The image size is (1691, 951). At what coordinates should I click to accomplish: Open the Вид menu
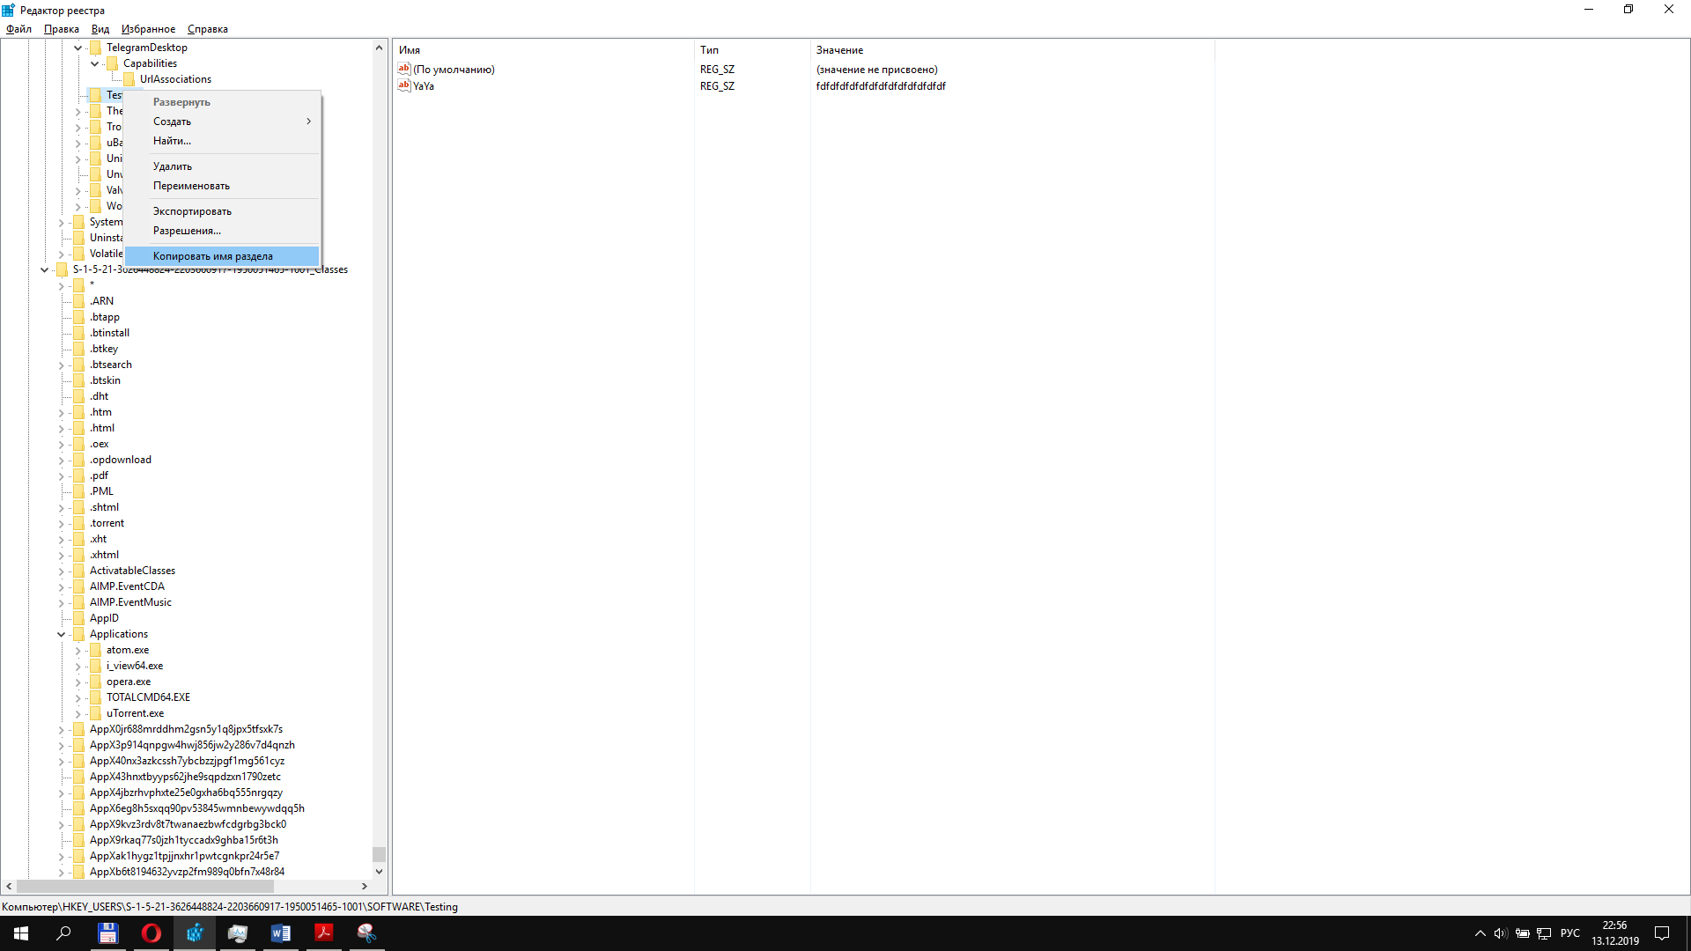pos(100,29)
